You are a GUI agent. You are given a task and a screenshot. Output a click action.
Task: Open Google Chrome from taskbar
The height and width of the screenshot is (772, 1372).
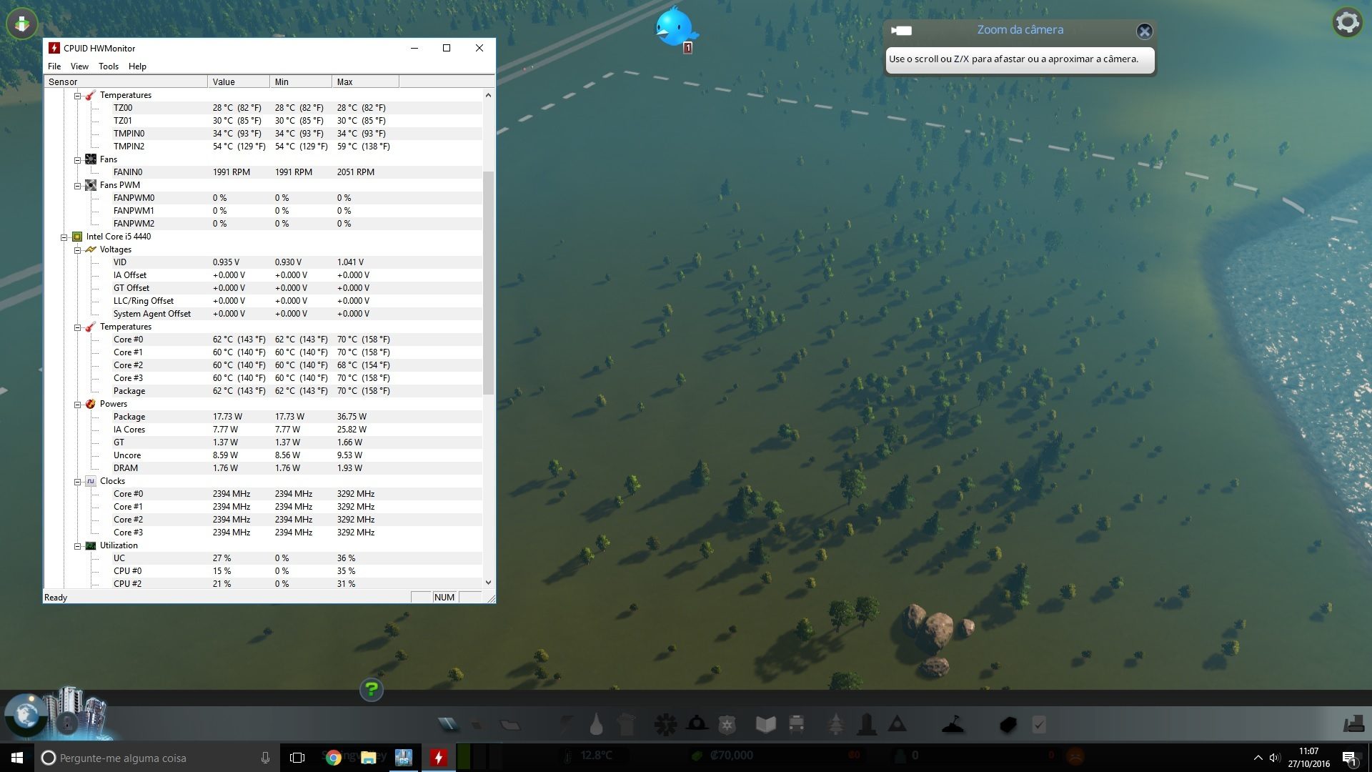tap(334, 758)
